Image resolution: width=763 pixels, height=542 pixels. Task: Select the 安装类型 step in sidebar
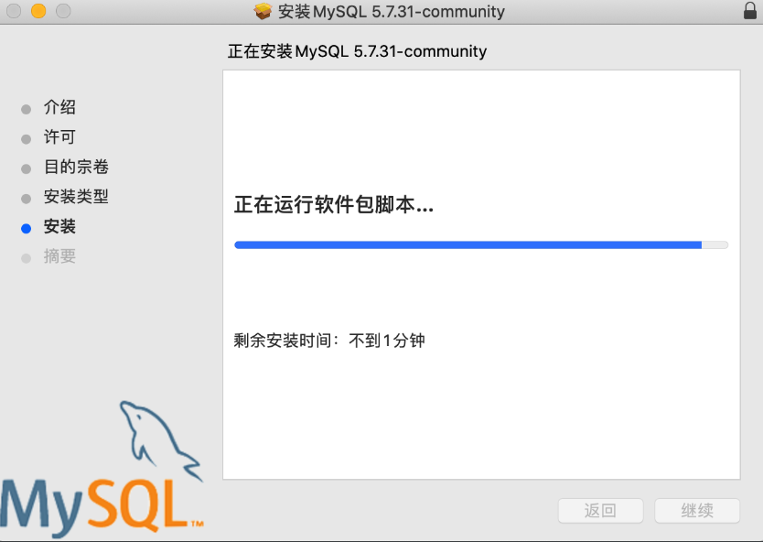tap(76, 196)
